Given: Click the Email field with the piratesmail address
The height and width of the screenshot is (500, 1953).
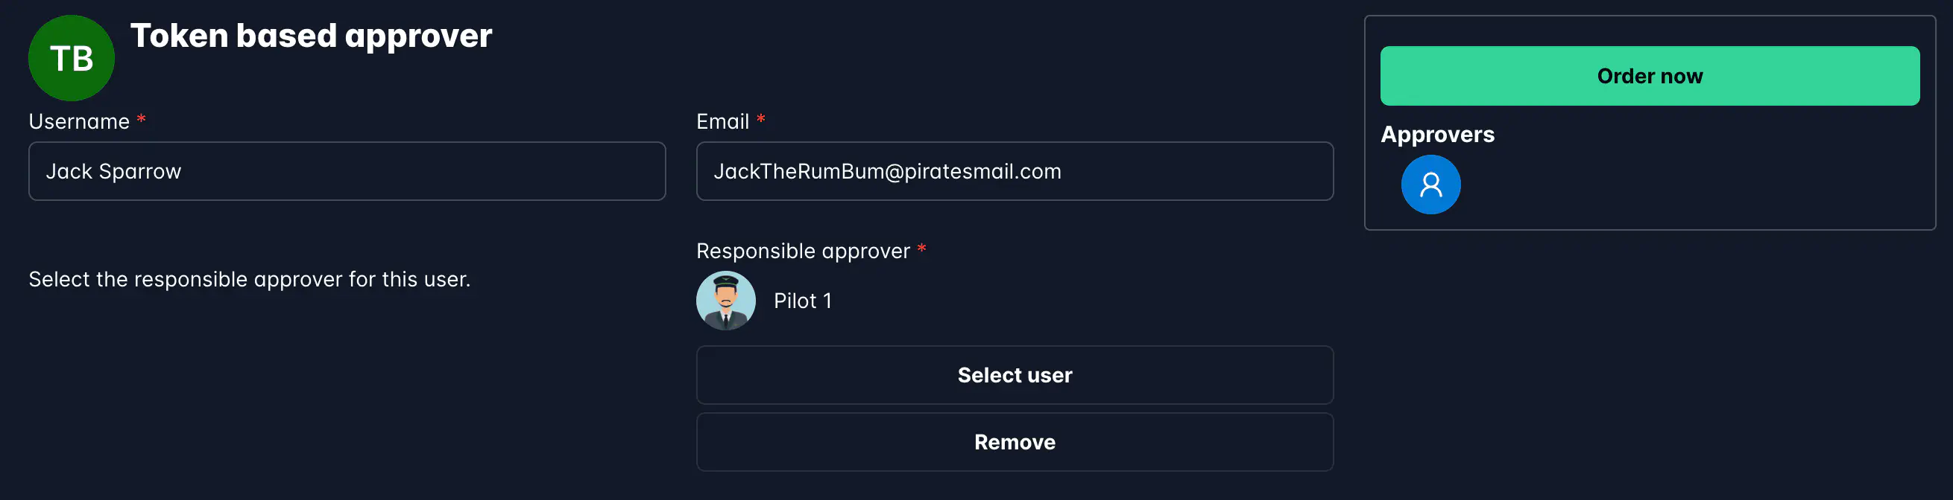Looking at the screenshot, I should coord(1015,171).
